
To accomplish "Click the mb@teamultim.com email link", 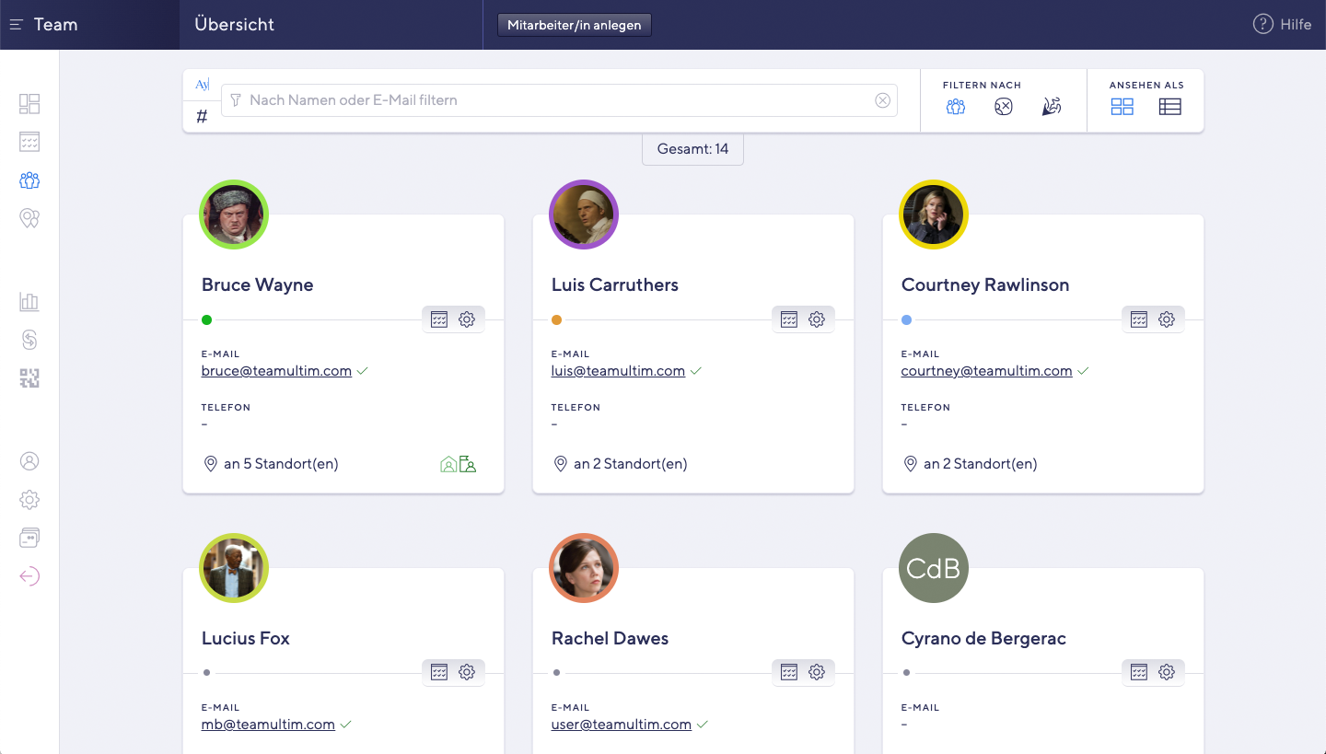I will point(268,725).
